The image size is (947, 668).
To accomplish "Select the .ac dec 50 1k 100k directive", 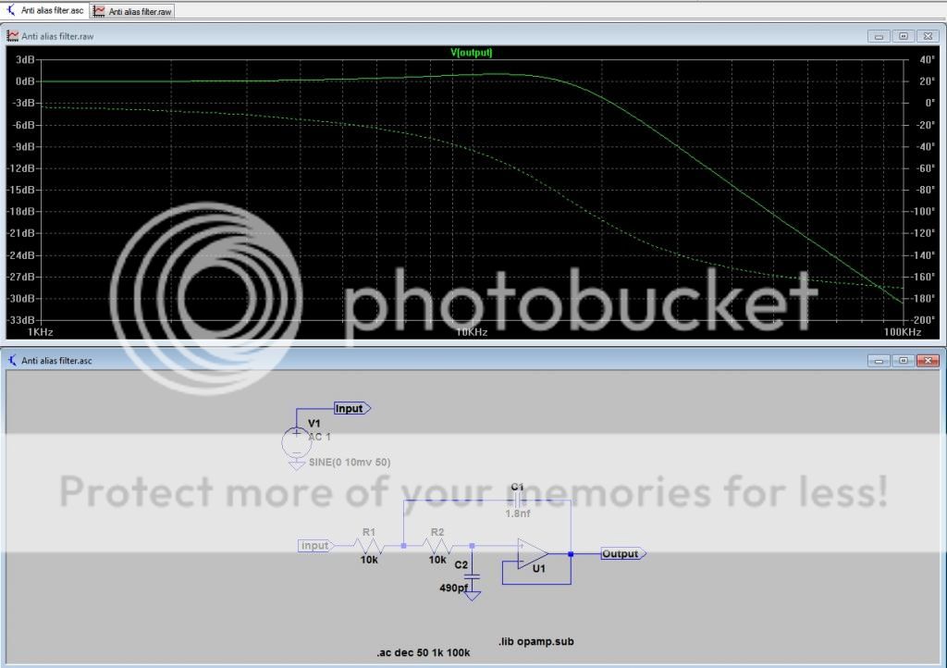I will [x=424, y=653].
